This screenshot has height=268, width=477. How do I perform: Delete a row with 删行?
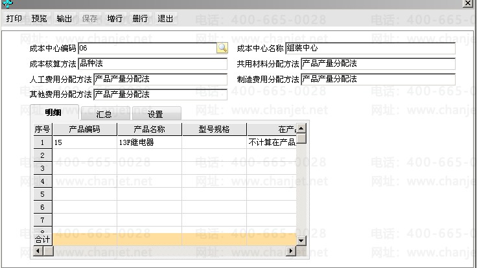point(140,19)
